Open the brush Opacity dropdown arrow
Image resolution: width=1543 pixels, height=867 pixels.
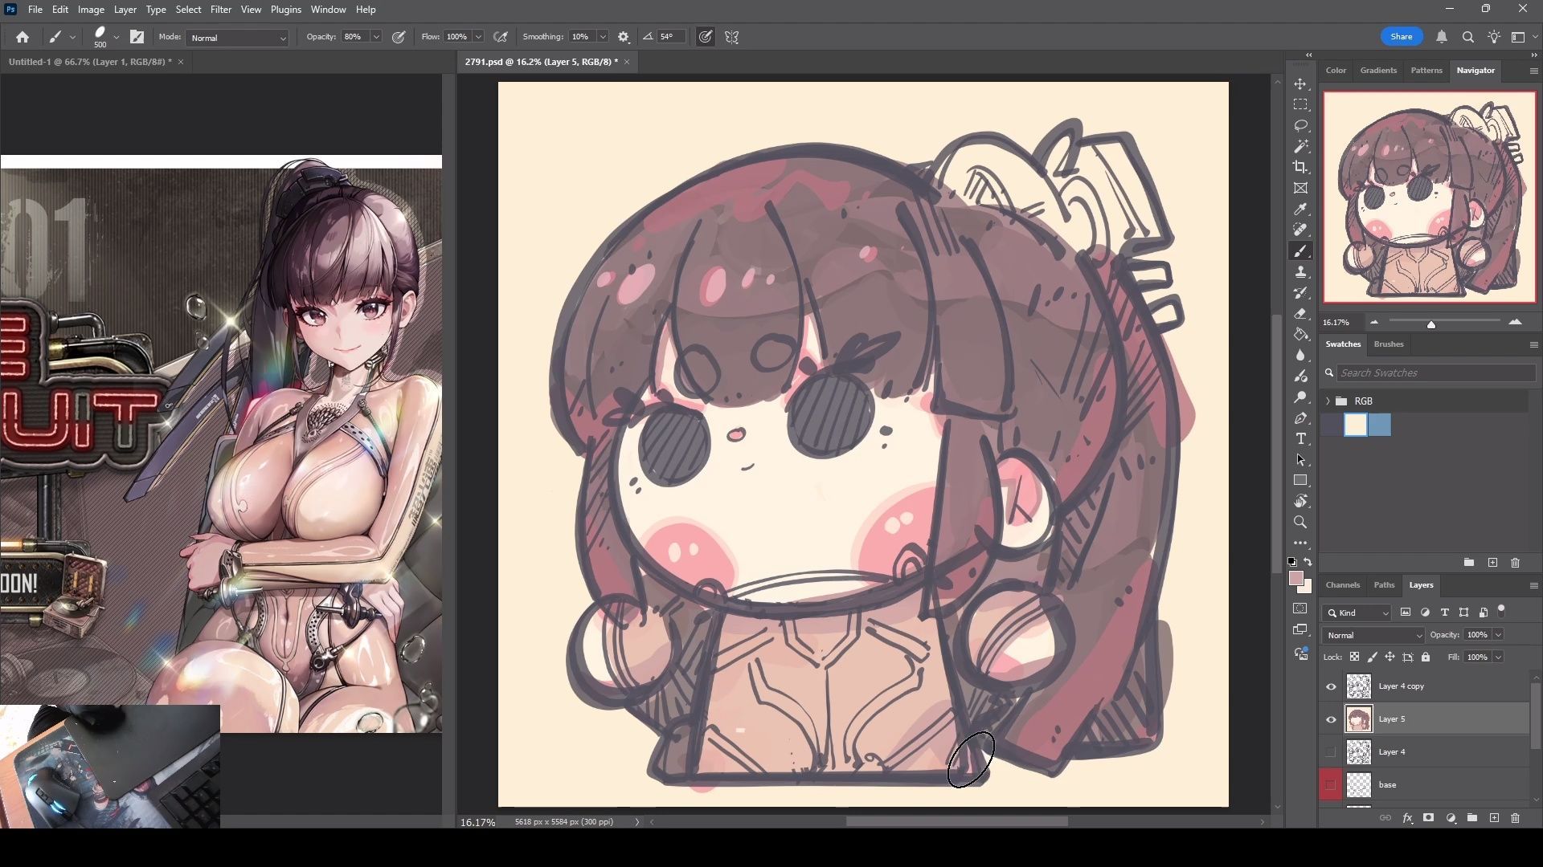(x=375, y=37)
